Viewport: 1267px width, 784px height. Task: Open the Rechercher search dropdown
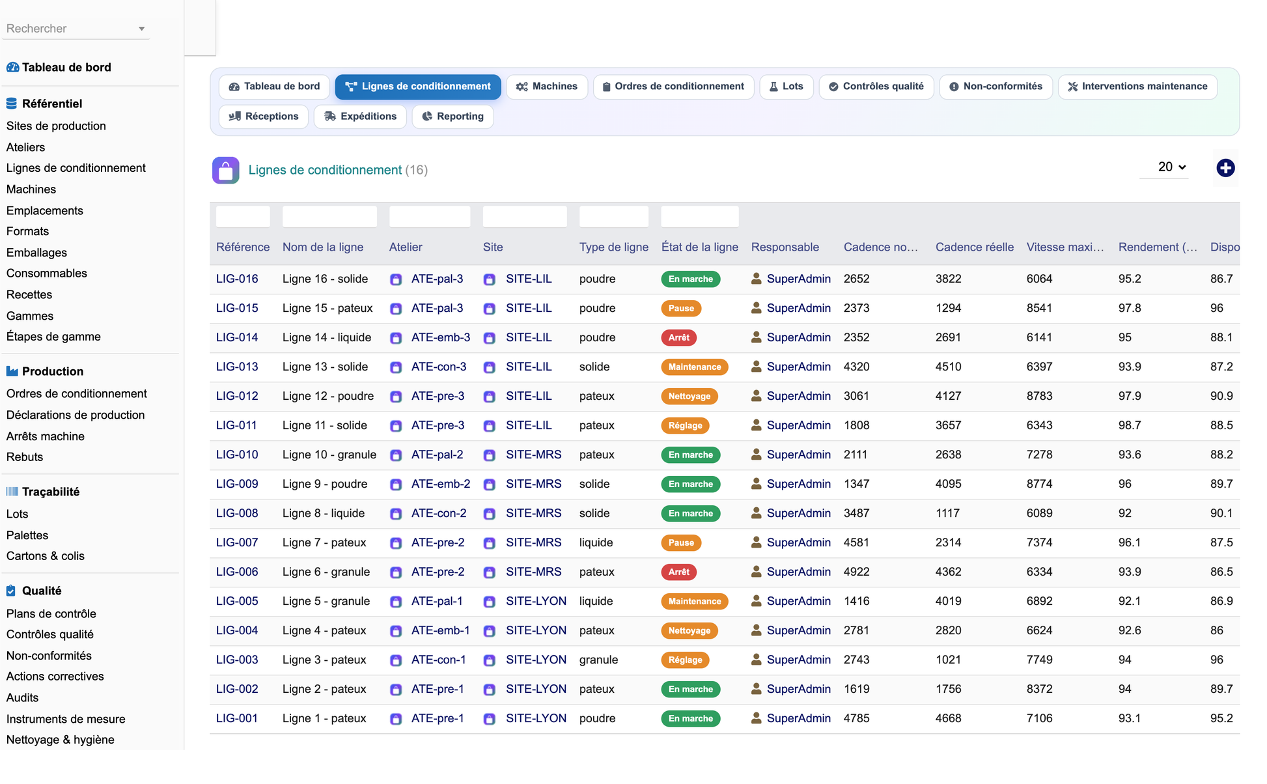click(76, 29)
